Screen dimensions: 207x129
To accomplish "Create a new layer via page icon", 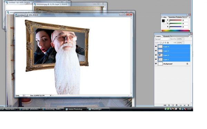I will tap(185, 105).
